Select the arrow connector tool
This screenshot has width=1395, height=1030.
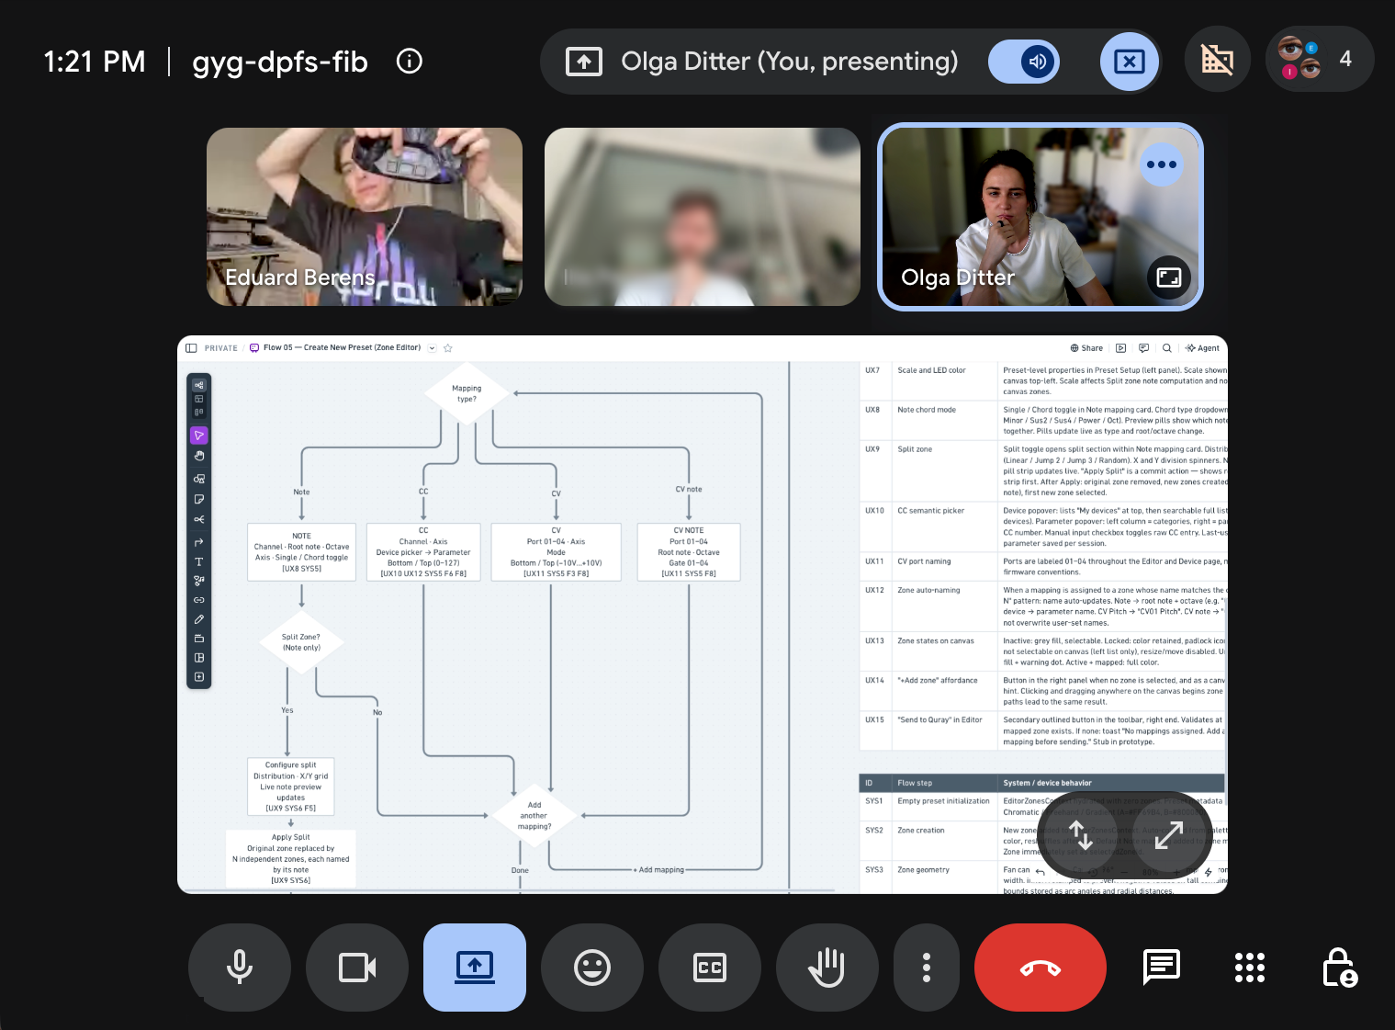tap(199, 542)
